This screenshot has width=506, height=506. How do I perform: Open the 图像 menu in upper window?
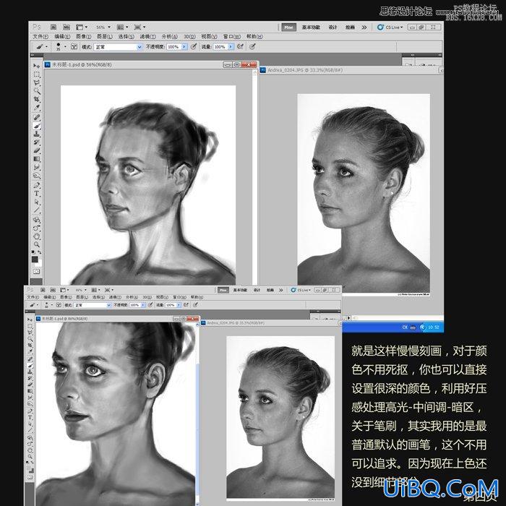84,37
